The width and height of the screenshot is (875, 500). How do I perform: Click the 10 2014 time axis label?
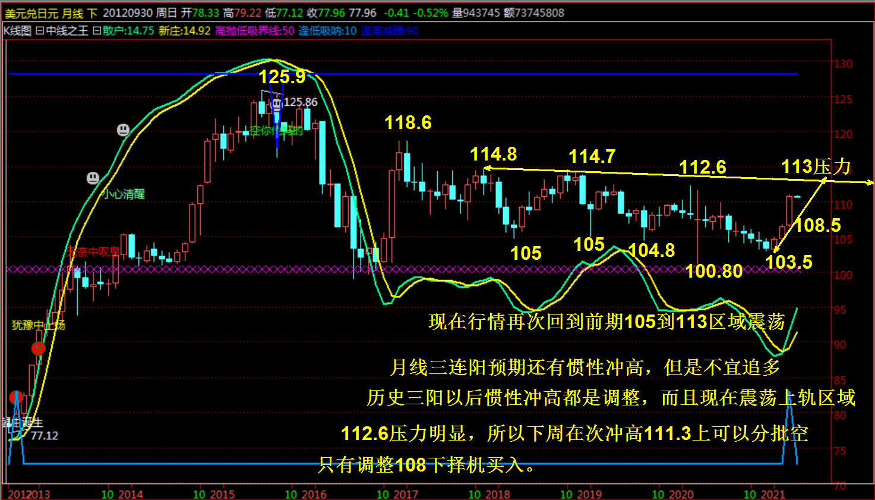[x=122, y=494]
